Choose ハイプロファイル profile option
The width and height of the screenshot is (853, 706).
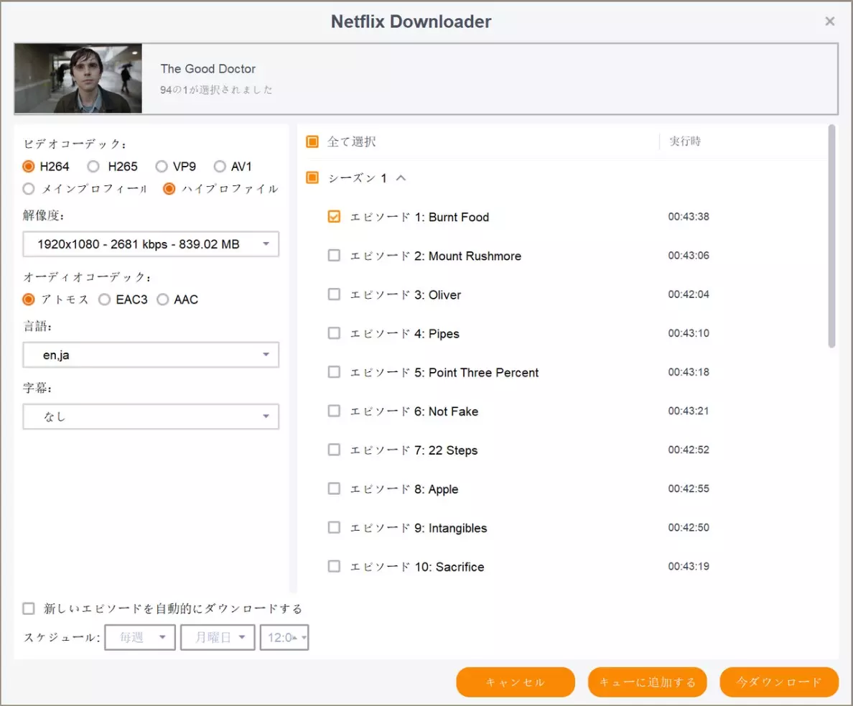coord(169,189)
